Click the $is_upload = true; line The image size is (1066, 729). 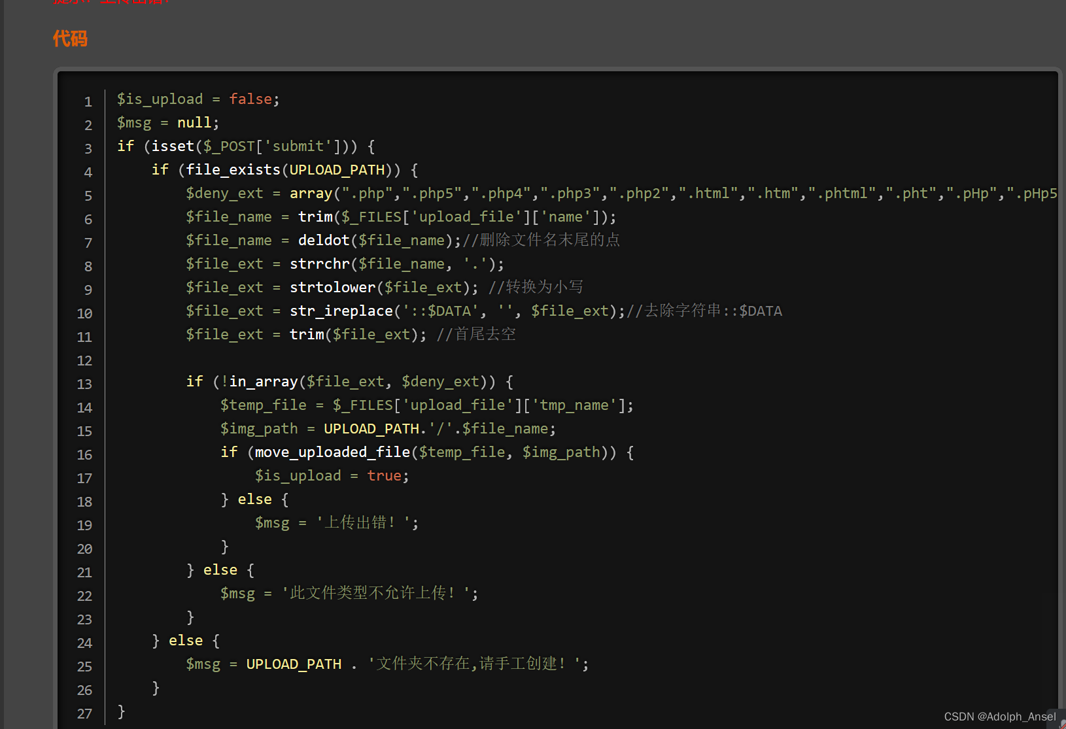[x=332, y=475]
